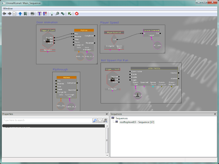Image resolution: width=219 pixels, height=164 pixels.
Task: Select the Actor Factory node header
Action: 154,68
